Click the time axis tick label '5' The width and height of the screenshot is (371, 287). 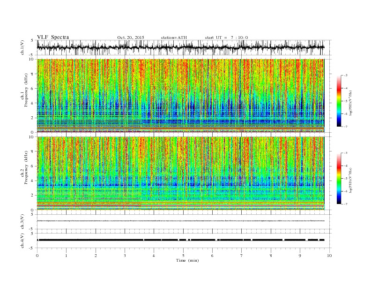point(183,256)
